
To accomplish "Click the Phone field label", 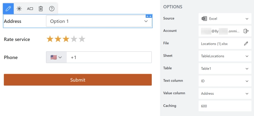I will coord(11,57).
